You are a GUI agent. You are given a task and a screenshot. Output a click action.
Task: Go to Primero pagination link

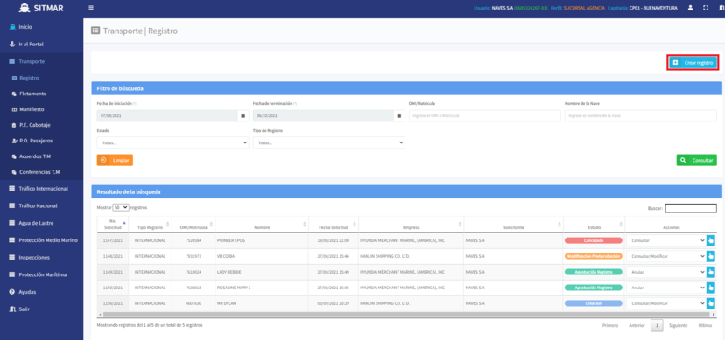pos(610,325)
